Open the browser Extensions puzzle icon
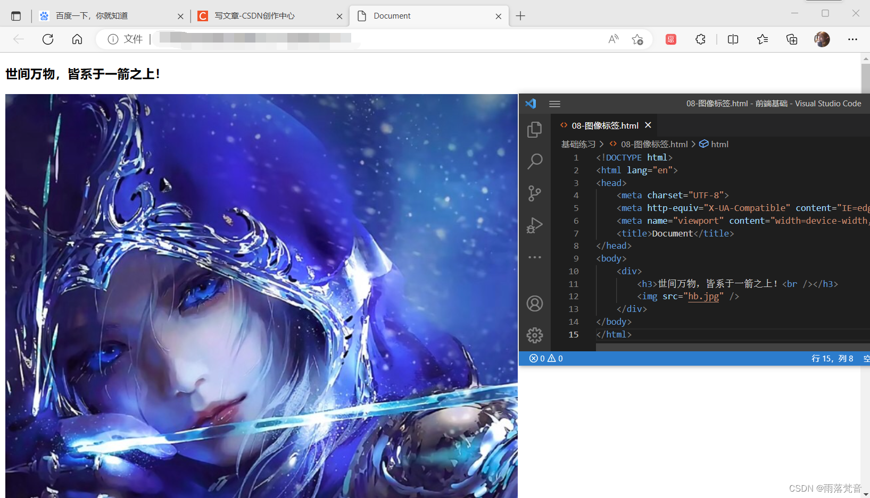The height and width of the screenshot is (498, 870). 700,39
